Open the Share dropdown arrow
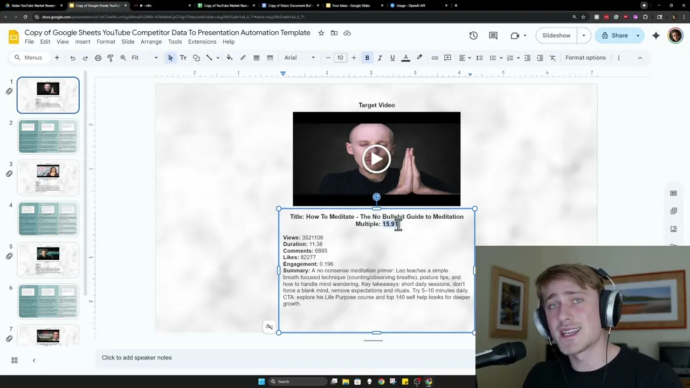Screen dimensions: 690x388 click(x=638, y=36)
